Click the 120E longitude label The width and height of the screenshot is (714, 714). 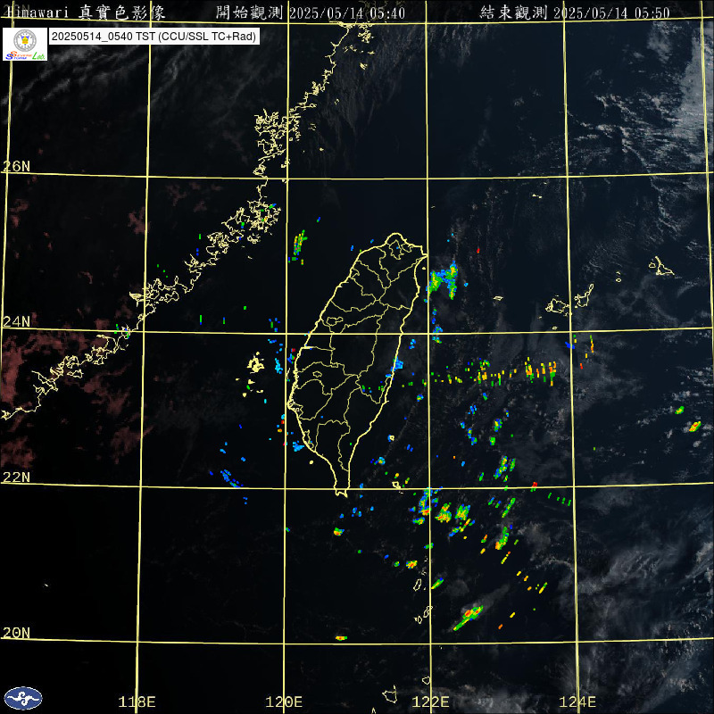point(284,702)
